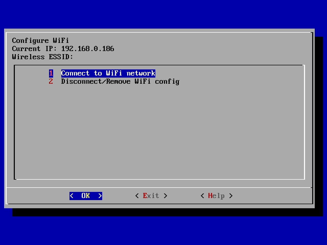Click the 'Configure WiFi' title text
Screen dimensions: 327x245
41,41
